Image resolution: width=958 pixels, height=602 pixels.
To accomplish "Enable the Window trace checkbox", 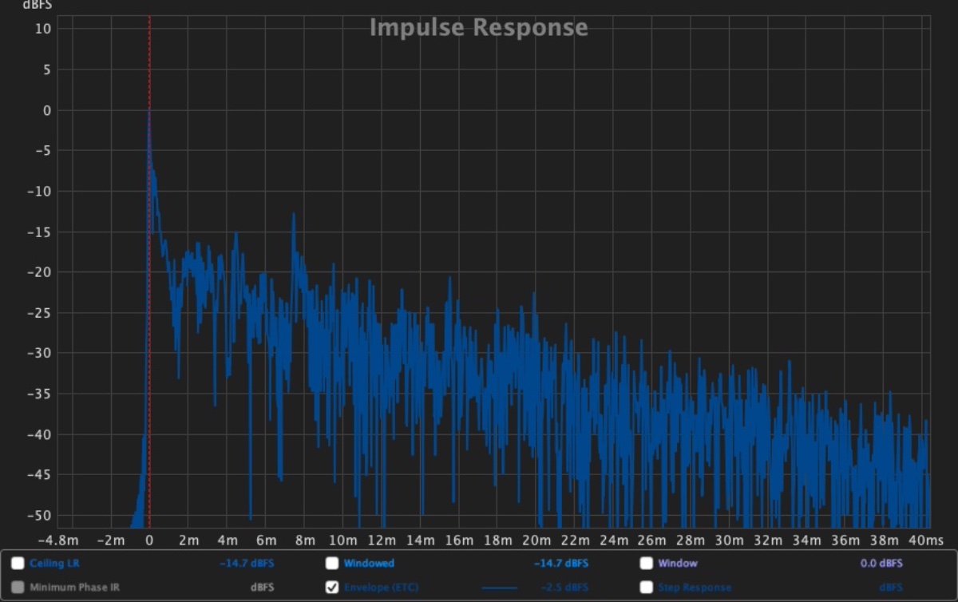I will [x=647, y=563].
